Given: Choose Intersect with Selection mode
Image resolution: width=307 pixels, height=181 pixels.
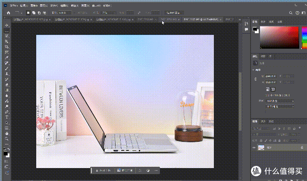Looking at the screenshot, I should tap(45, 13).
